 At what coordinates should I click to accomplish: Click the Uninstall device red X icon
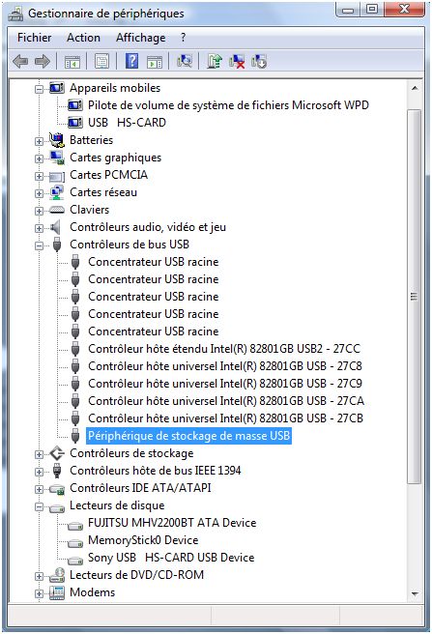(237, 62)
